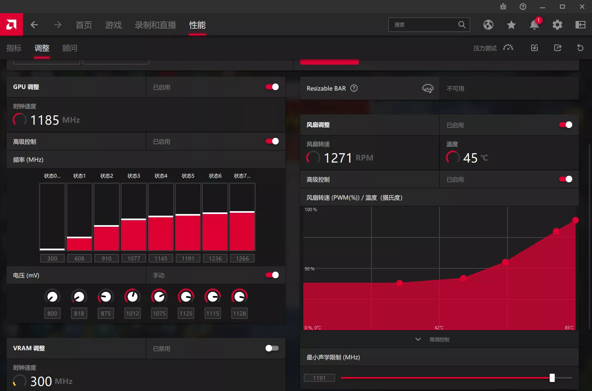Open the 指标 sub-tab

14,48
